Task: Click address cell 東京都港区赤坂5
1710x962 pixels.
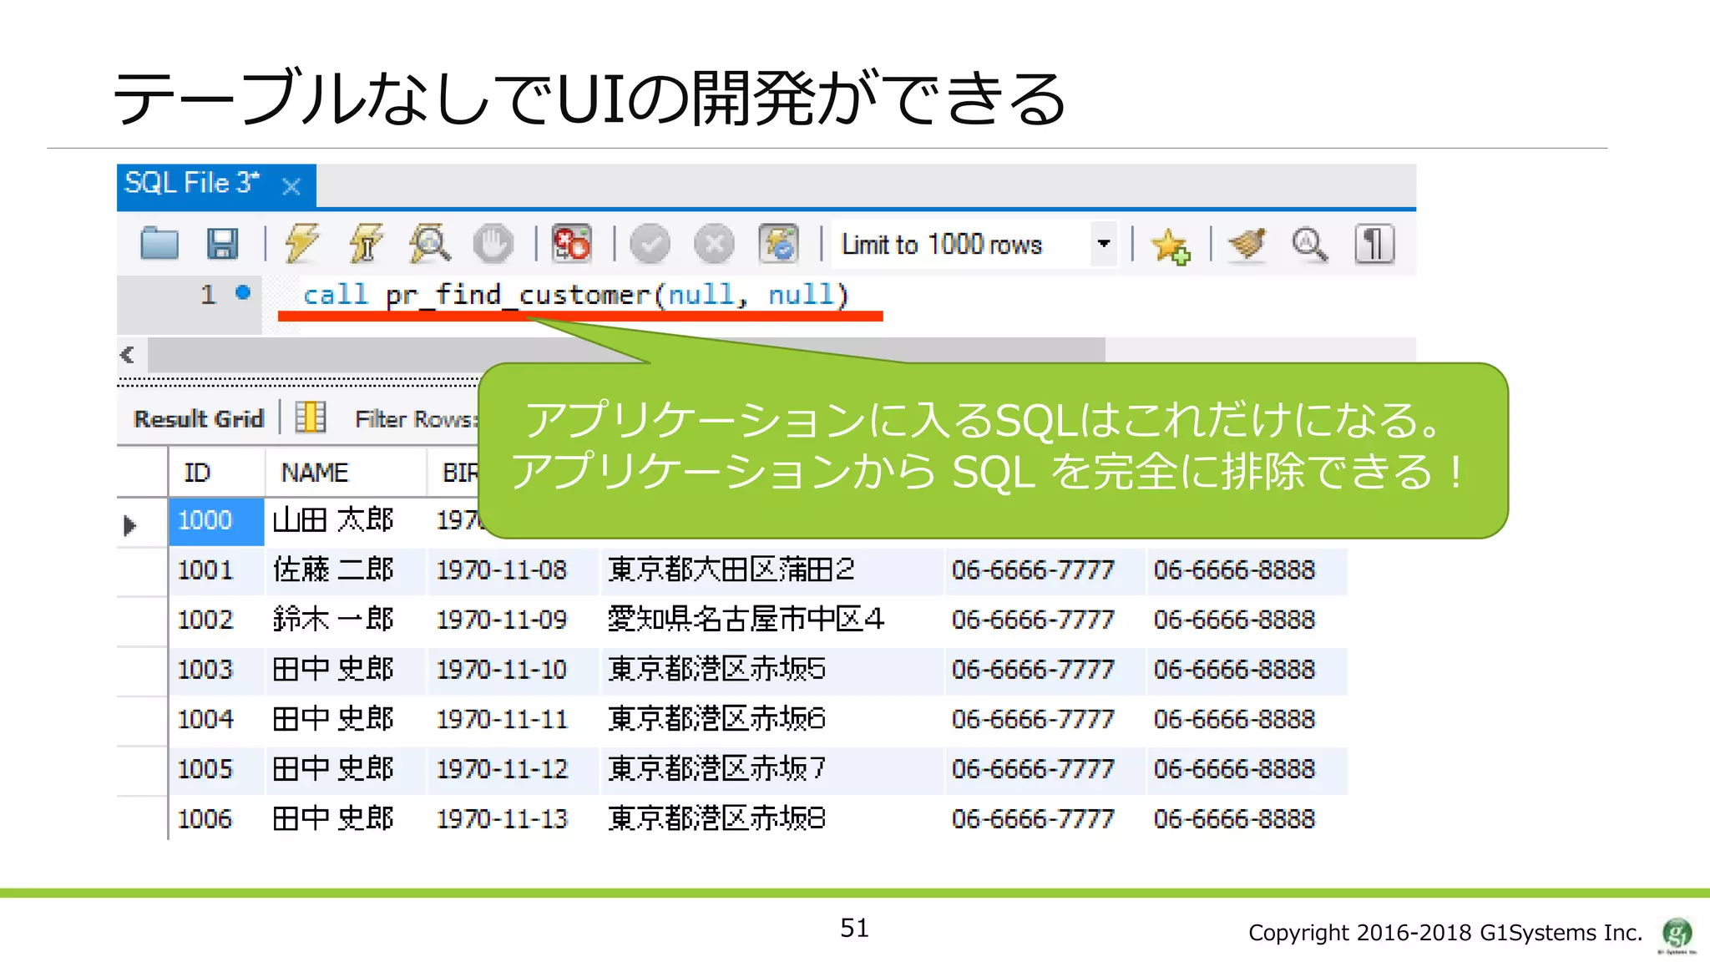Action: [x=772, y=670]
